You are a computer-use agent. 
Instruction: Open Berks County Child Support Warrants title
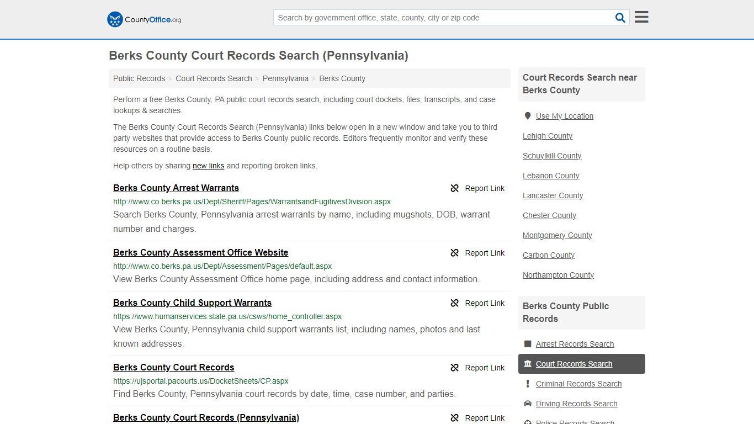click(x=192, y=303)
